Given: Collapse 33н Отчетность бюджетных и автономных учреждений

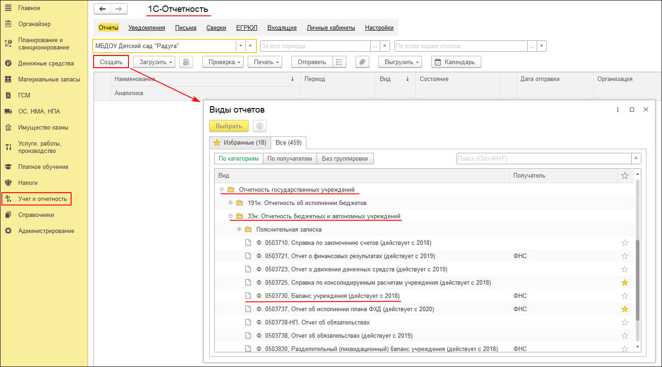Looking at the screenshot, I should [231, 216].
